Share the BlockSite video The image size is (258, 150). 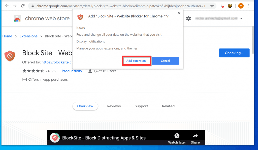point(195,138)
